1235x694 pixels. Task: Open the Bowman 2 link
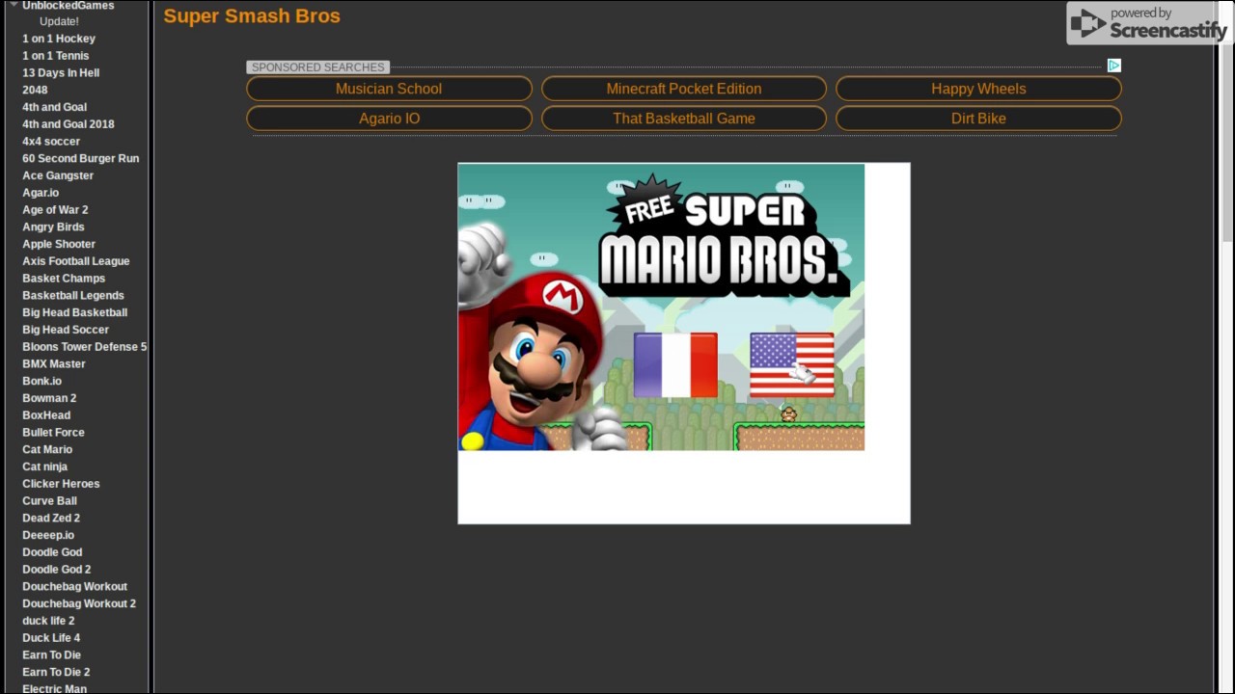click(x=49, y=398)
